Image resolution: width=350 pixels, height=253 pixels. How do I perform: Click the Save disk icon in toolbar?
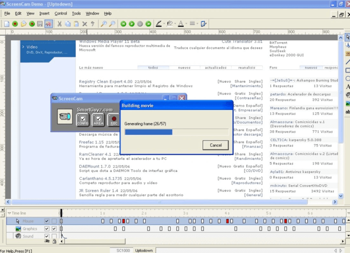(40, 23)
